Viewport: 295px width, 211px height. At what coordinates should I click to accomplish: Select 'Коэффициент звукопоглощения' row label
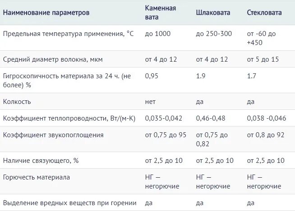tap(53, 135)
